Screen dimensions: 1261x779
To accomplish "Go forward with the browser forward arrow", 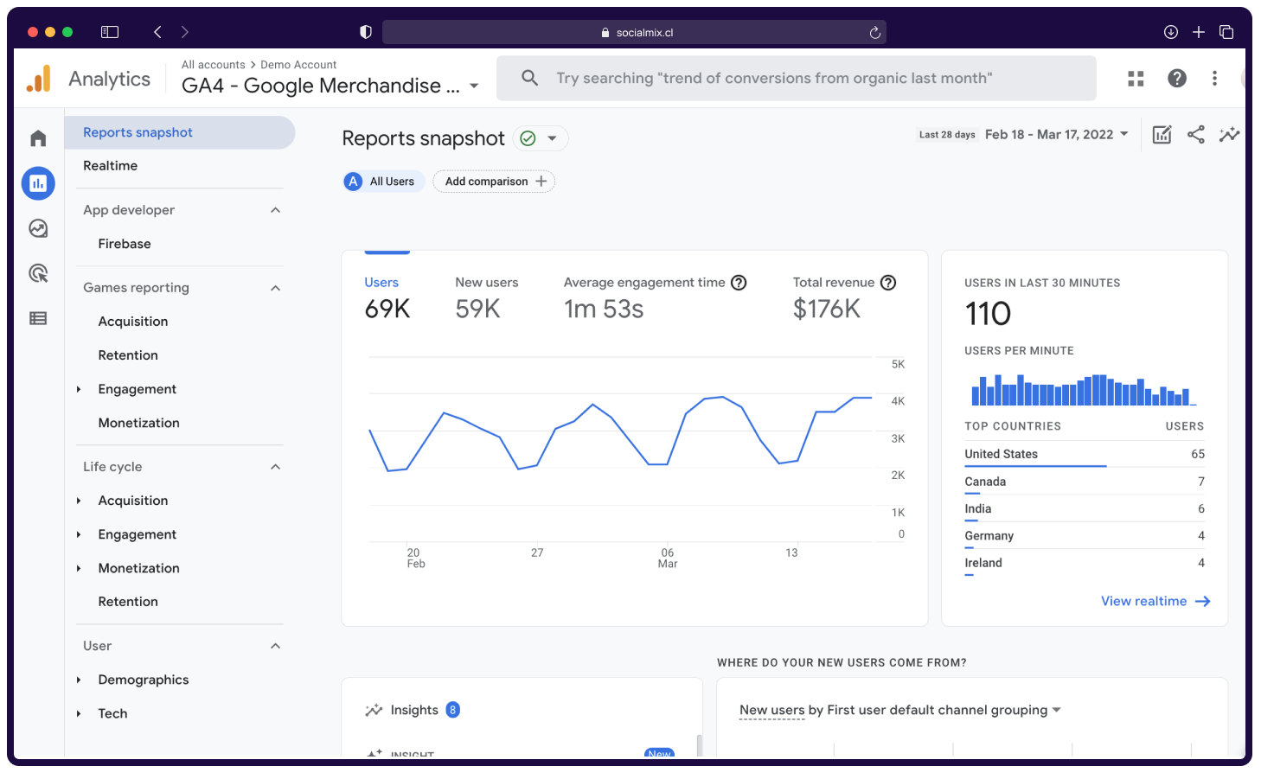I will tap(185, 32).
